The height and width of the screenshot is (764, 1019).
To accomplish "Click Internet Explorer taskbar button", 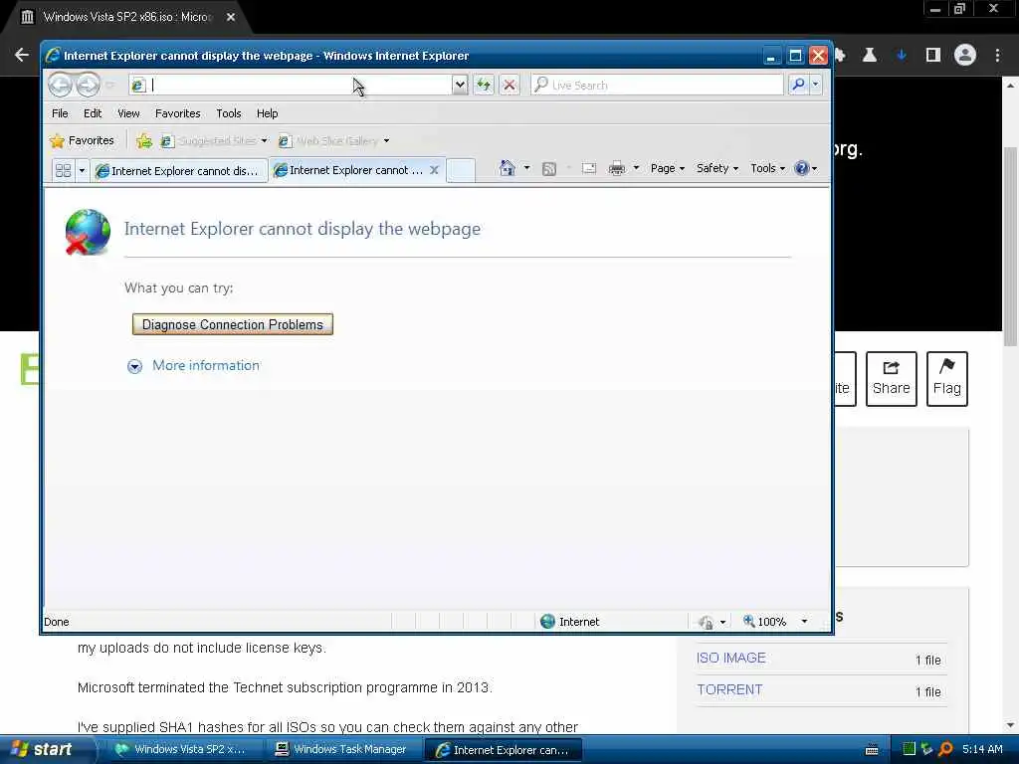I will coord(503,750).
